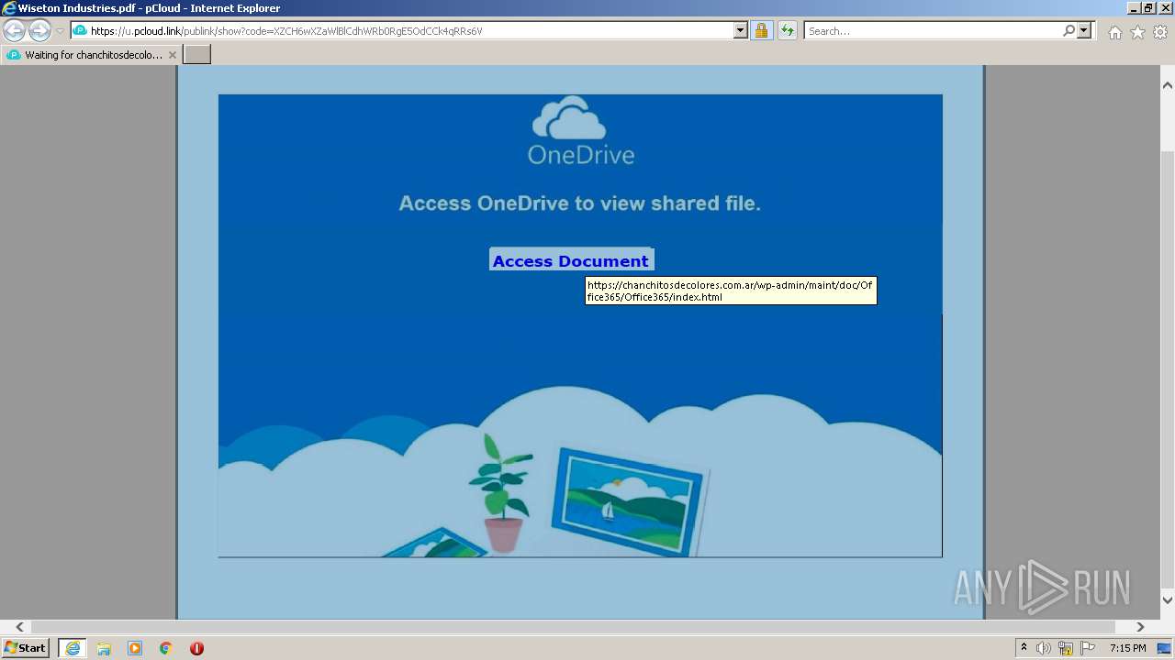This screenshot has height=660, width=1175.
Task: Click the network tray icon
Action: [1066, 648]
